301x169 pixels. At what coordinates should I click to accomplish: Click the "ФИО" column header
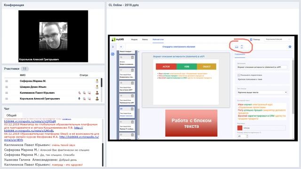click(23, 75)
